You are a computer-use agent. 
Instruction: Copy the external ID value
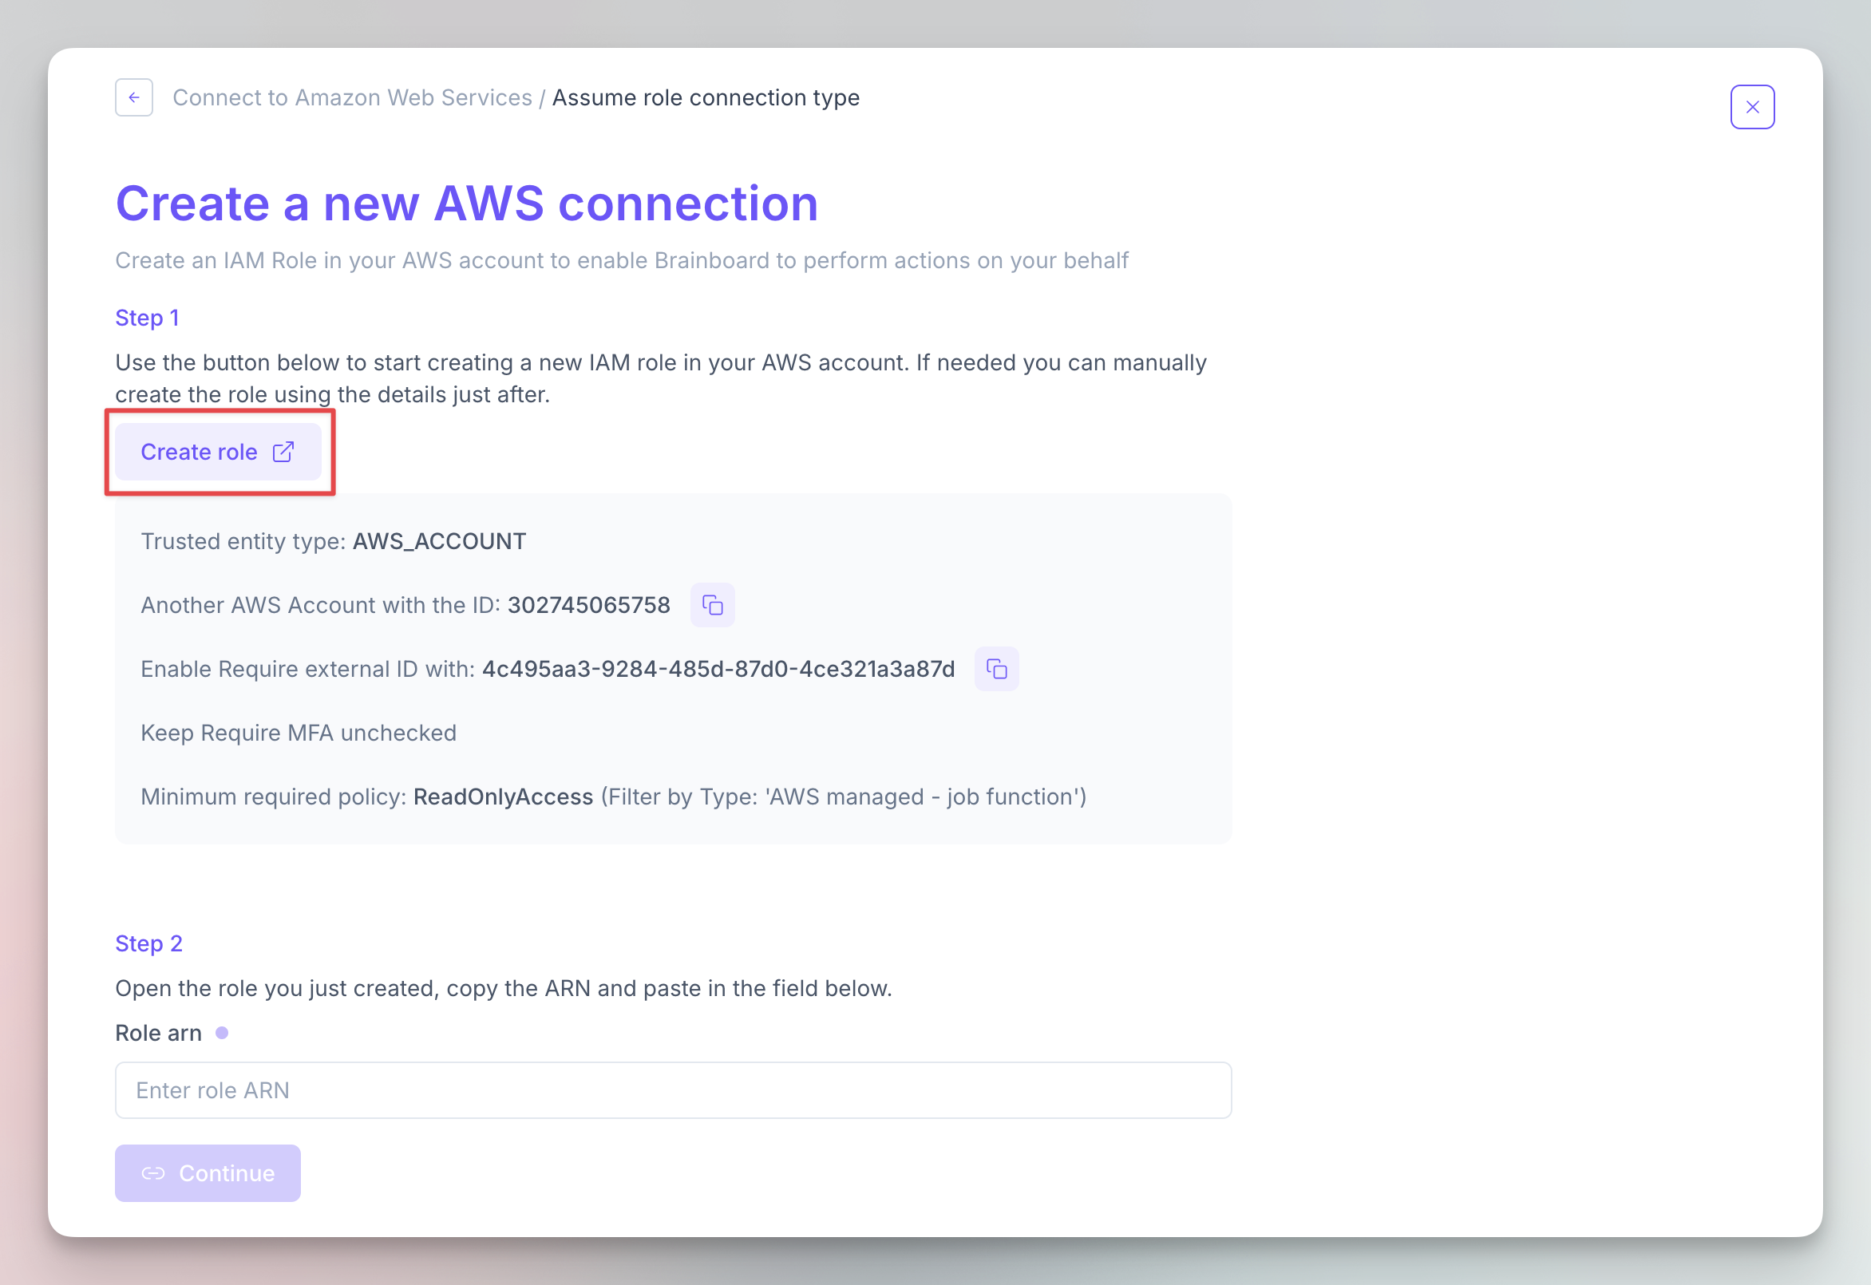pyautogui.click(x=996, y=669)
